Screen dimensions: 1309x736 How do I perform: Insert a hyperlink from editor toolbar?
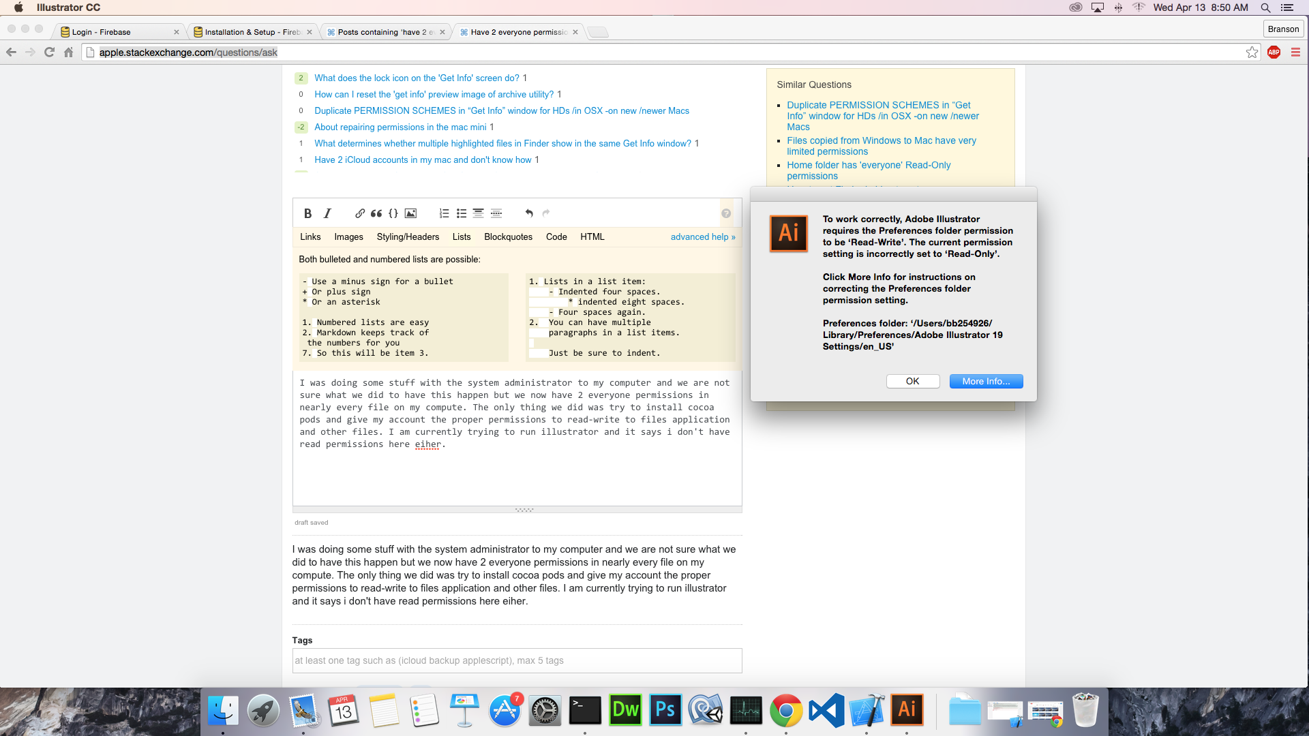(359, 213)
